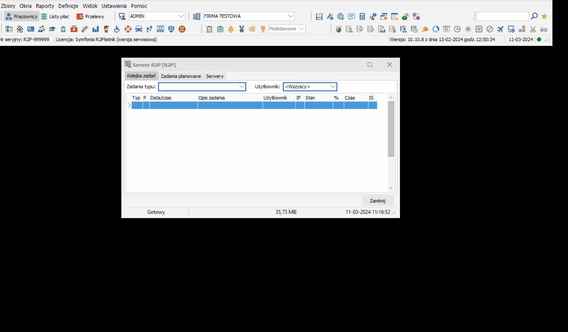Click the globe download icon
The width and height of the screenshot is (568, 332).
click(x=341, y=17)
